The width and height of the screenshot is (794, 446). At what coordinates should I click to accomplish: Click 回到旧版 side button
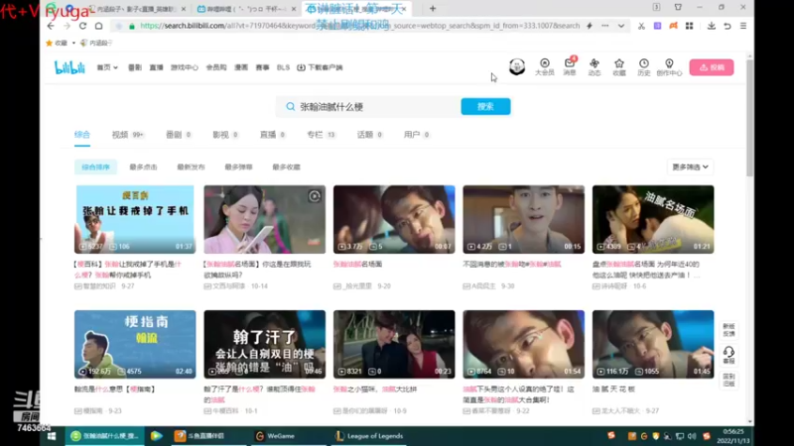728,380
